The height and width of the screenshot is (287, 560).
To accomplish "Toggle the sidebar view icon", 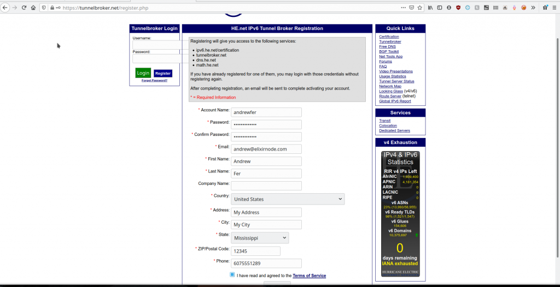I will tap(440, 8).
